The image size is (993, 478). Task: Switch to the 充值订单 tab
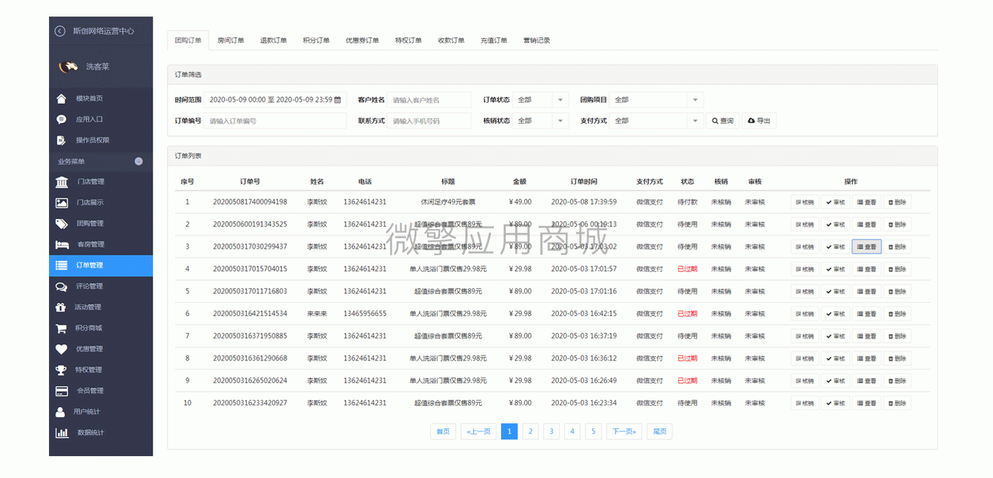click(494, 40)
